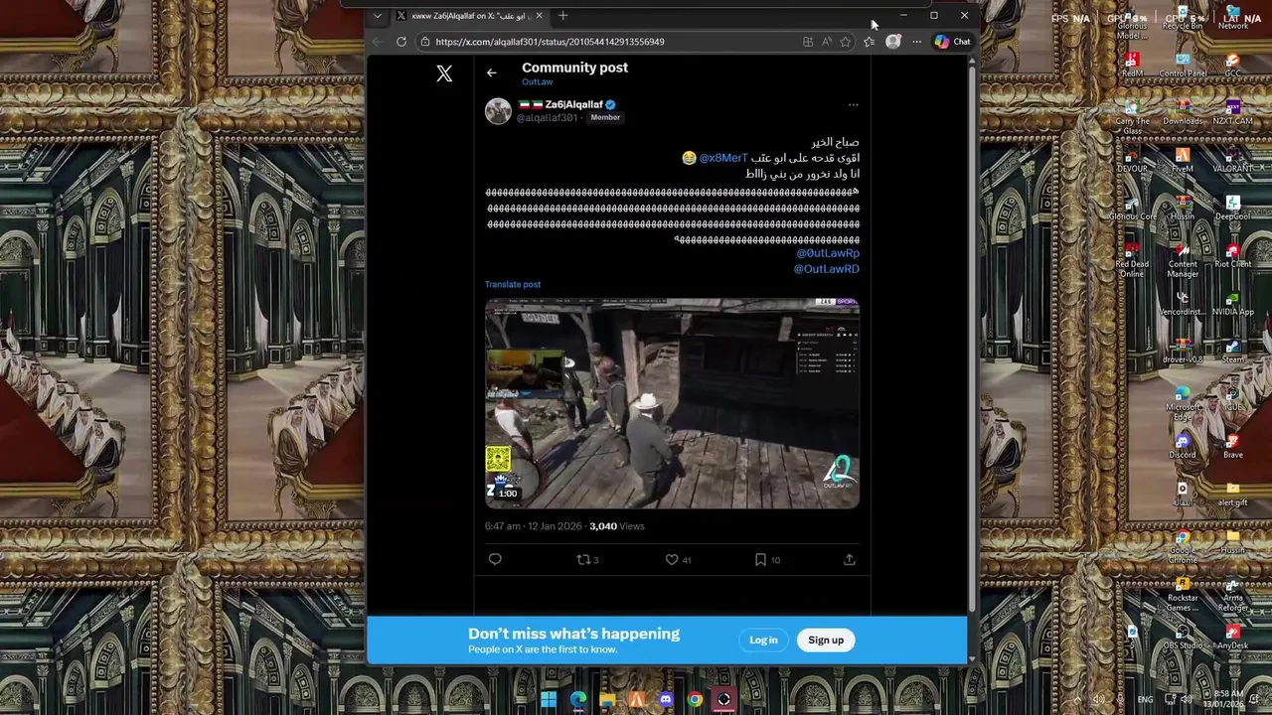Open the tab actions dropdown chevron
1272x715 pixels.
pyautogui.click(x=377, y=16)
